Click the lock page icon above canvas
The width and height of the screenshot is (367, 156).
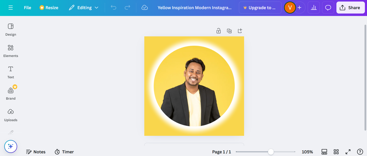click(x=218, y=31)
